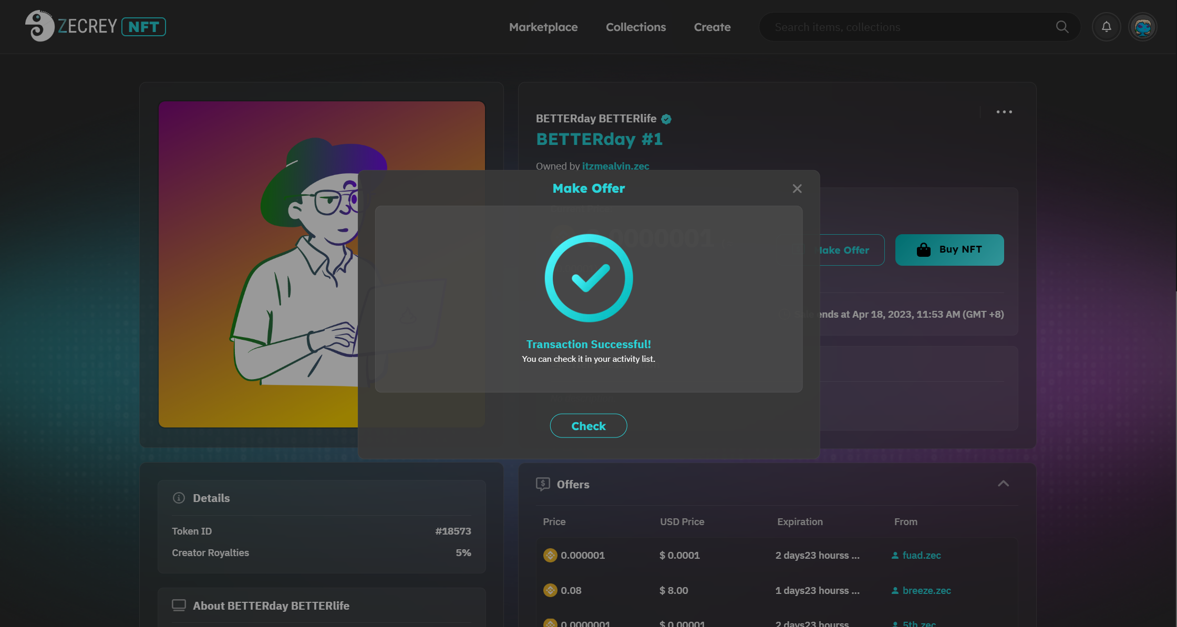Image resolution: width=1177 pixels, height=627 pixels.
Task: Open the Marketplace menu item
Action: pos(543,27)
